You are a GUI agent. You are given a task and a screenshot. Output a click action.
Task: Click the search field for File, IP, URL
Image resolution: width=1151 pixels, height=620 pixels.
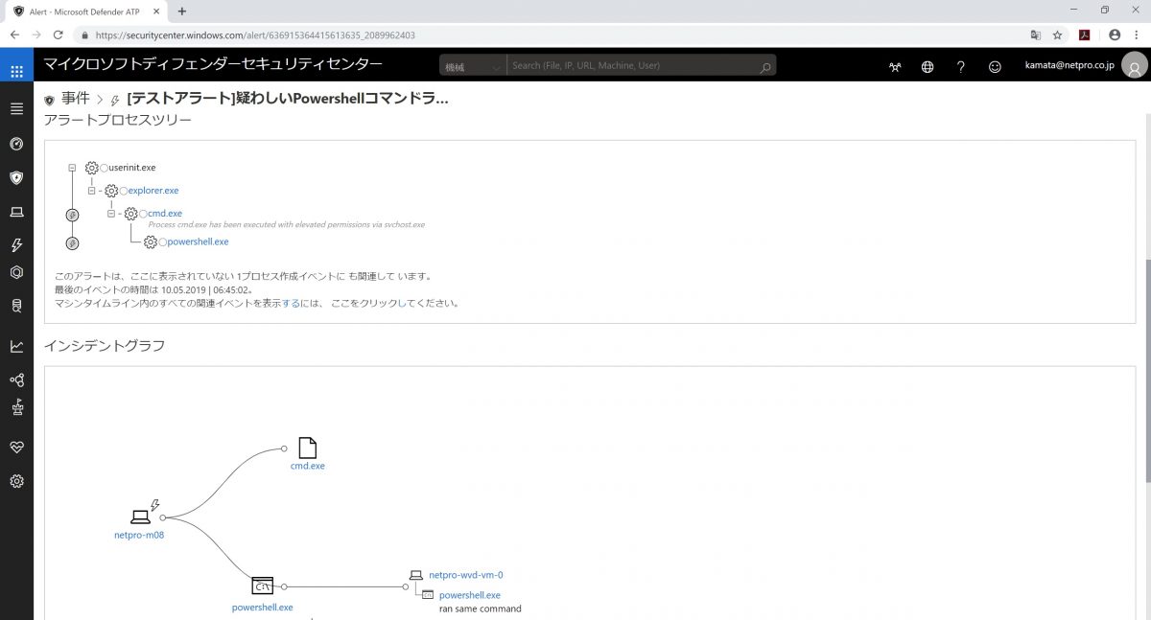[633, 66]
